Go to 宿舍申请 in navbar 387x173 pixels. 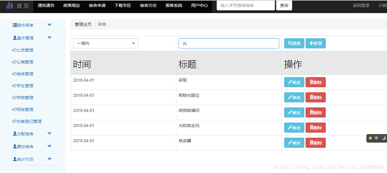[97, 5]
